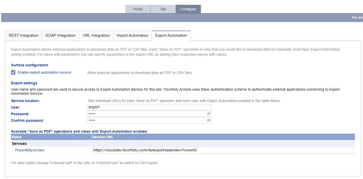The image size is (363, 179).
Task: Go to the URL Integration tab
Action: click(x=96, y=36)
